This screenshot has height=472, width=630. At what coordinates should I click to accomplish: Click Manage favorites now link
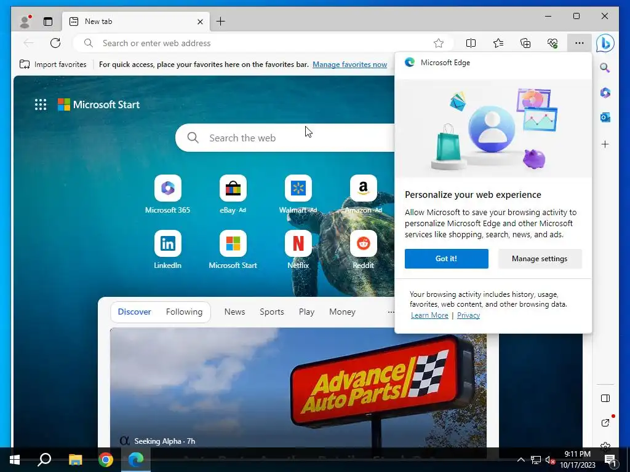pyautogui.click(x=349, y=64)
